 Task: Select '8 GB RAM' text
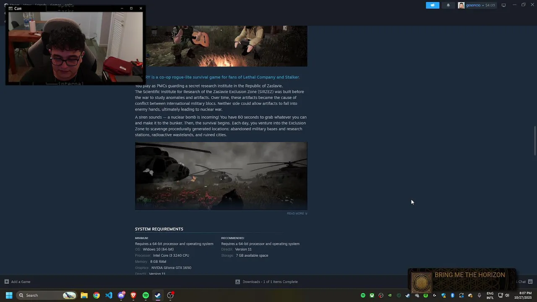158,262
